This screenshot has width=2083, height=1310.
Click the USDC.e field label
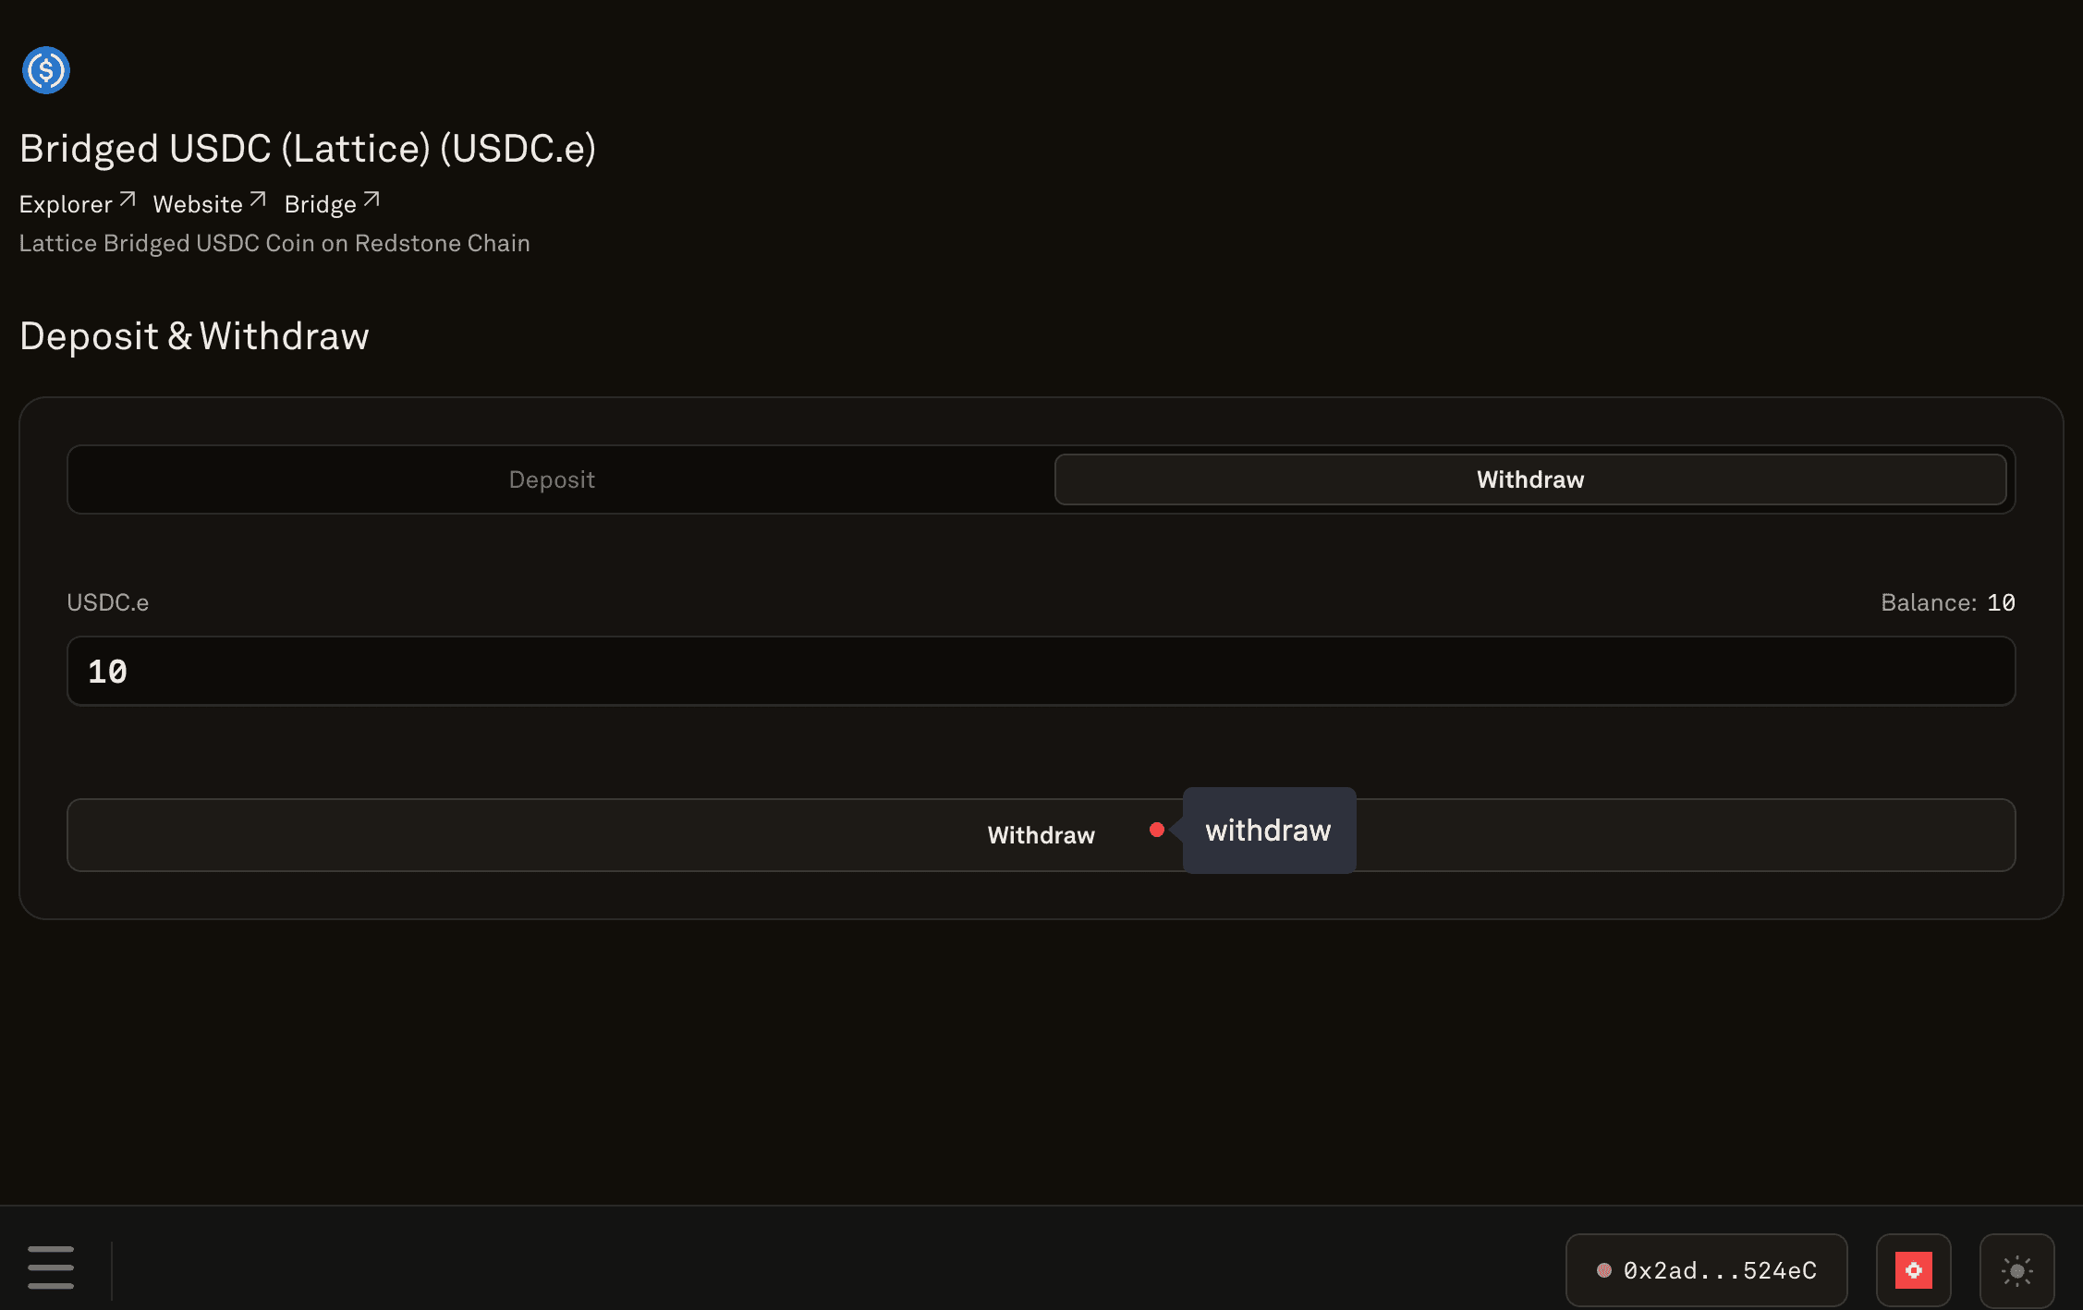tap(107, 601)
